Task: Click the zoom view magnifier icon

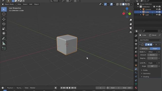Action: point(131,20)
